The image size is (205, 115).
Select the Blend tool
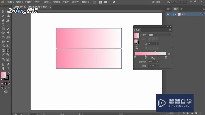[8, 55]
